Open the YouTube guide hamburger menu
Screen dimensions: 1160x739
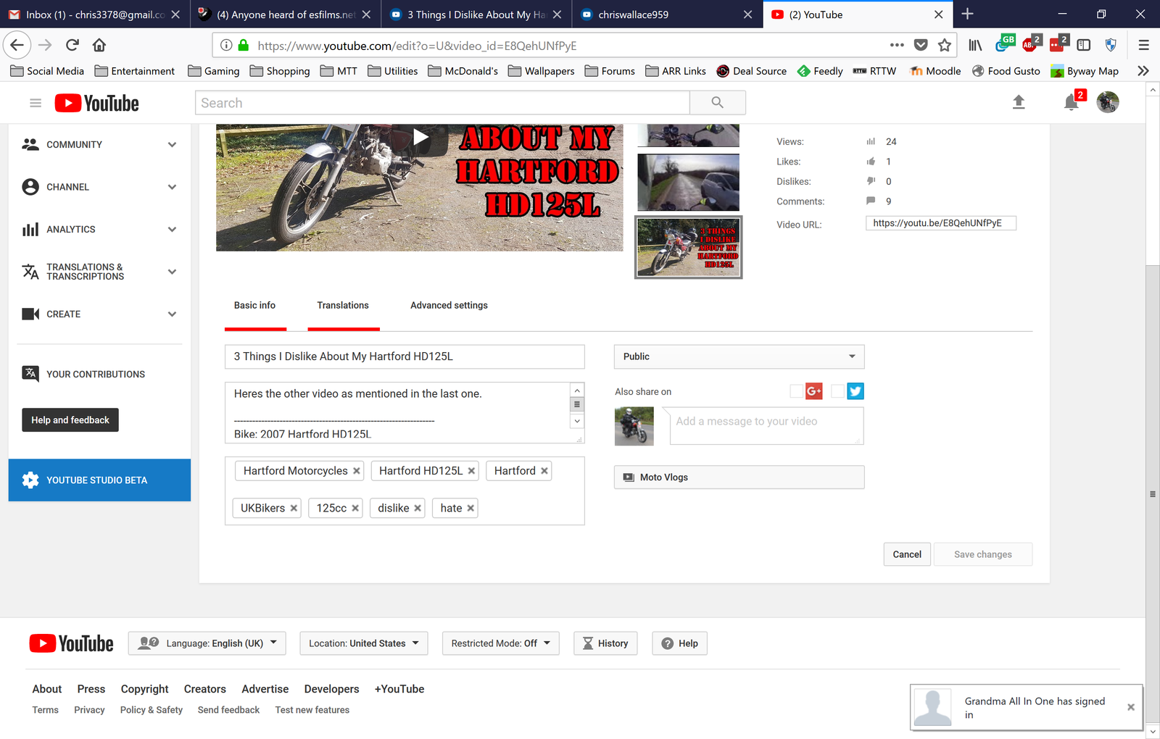click(35, 103)
